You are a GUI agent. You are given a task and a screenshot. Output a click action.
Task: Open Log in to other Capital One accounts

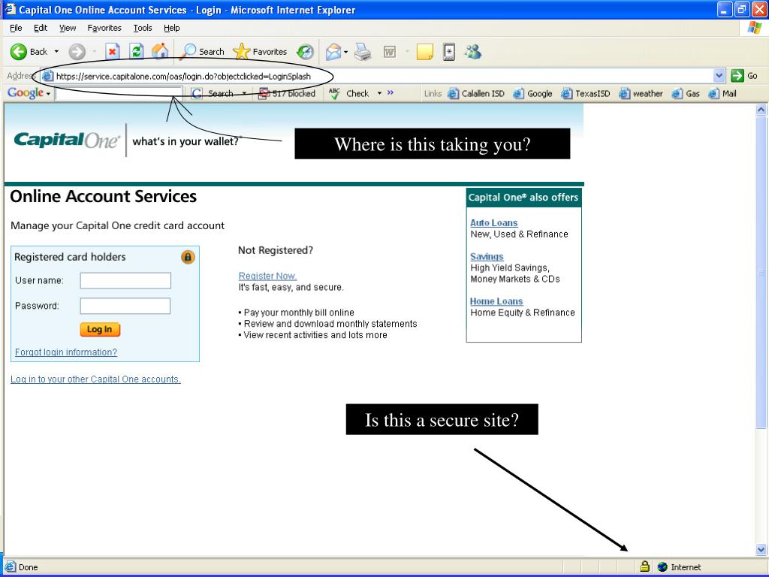(x=95, y=379)
